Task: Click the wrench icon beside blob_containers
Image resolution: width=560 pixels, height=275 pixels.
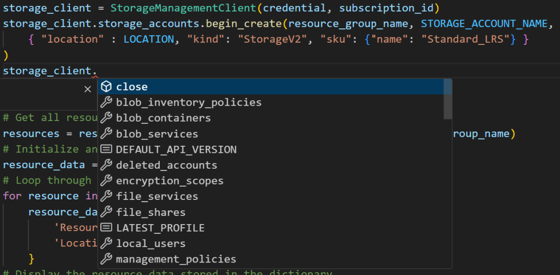Action: [106, 118]
